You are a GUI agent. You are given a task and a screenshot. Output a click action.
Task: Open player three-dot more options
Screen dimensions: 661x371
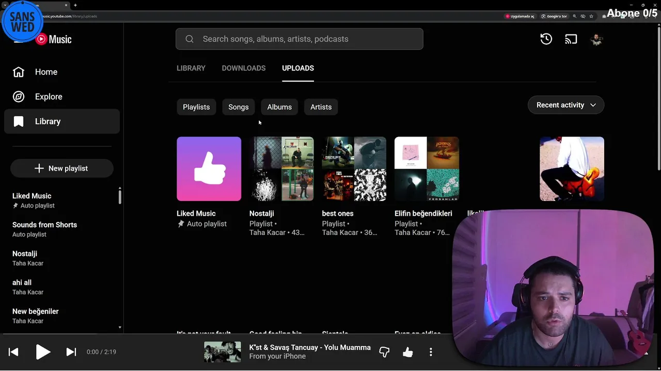tap(431, 352)
